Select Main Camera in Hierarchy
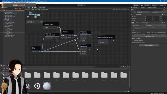This screenshot has width=167, height=94. pos(10,12)
